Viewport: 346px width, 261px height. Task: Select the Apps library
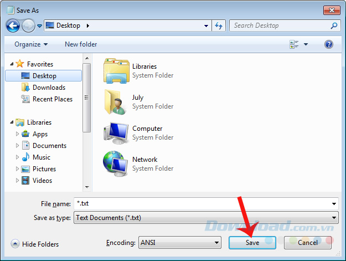point(40,134)
